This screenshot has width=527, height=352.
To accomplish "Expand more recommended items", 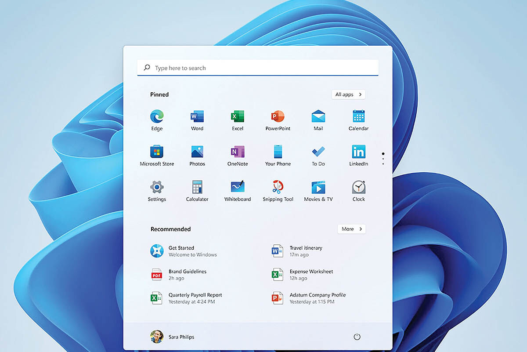I will click(351, 229).
